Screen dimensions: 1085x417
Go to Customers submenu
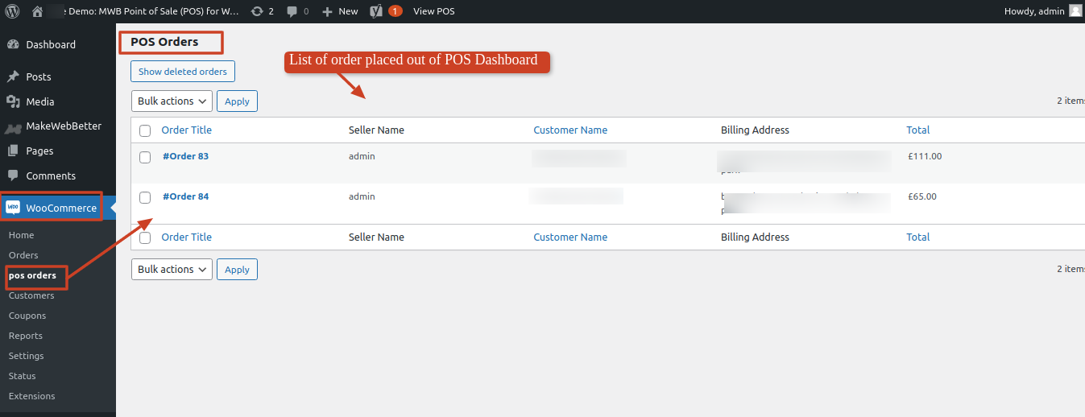point(31,295)
